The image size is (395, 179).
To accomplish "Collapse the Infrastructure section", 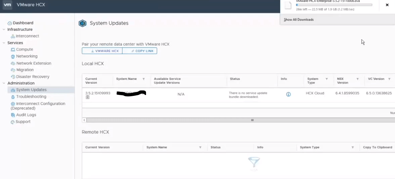I will [4, 29].
